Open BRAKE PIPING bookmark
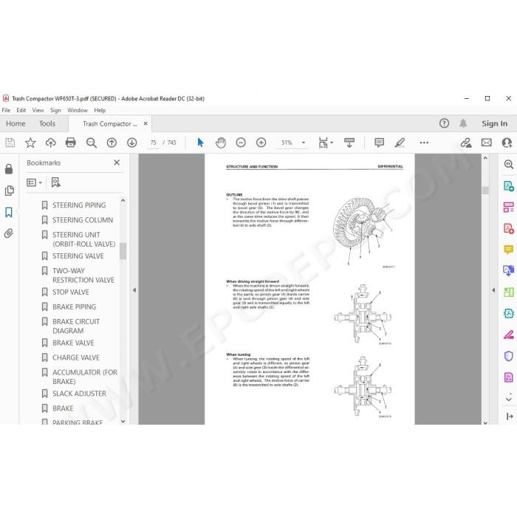Image resolution: width=517 pixels, height=517 pixels. click(x=75, y=307)
